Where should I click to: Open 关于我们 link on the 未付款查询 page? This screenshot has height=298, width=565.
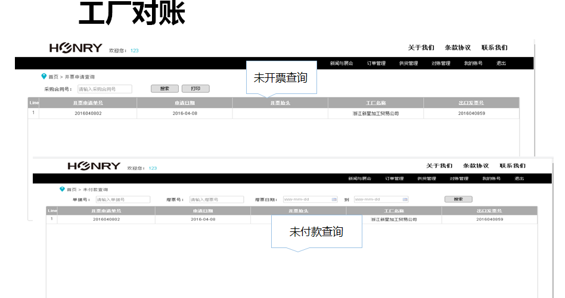point(439,166)
